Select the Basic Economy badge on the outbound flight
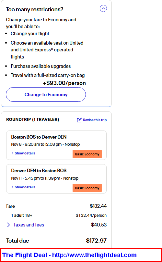The width and height of the screenshot is (162, 262). (87, 154)
